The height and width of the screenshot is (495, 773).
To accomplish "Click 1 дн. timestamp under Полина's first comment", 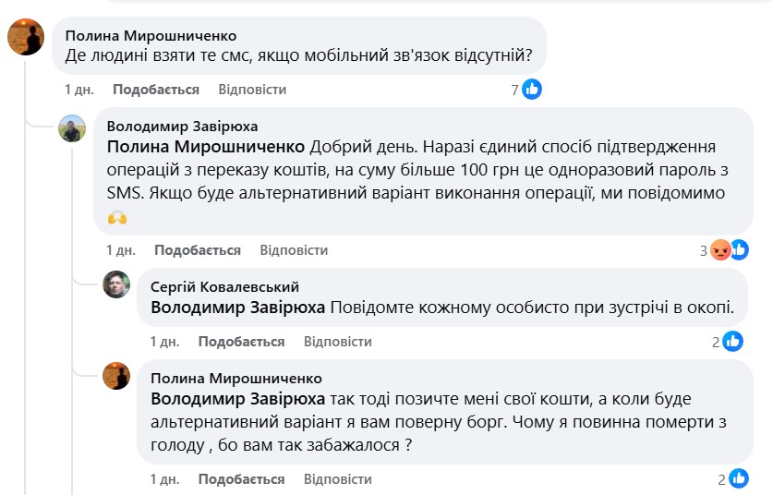I will (79, 90).
